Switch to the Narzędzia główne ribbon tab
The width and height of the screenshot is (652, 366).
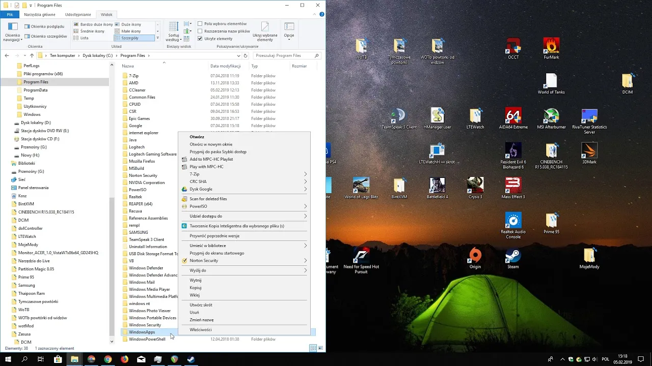tap(39, 15)
